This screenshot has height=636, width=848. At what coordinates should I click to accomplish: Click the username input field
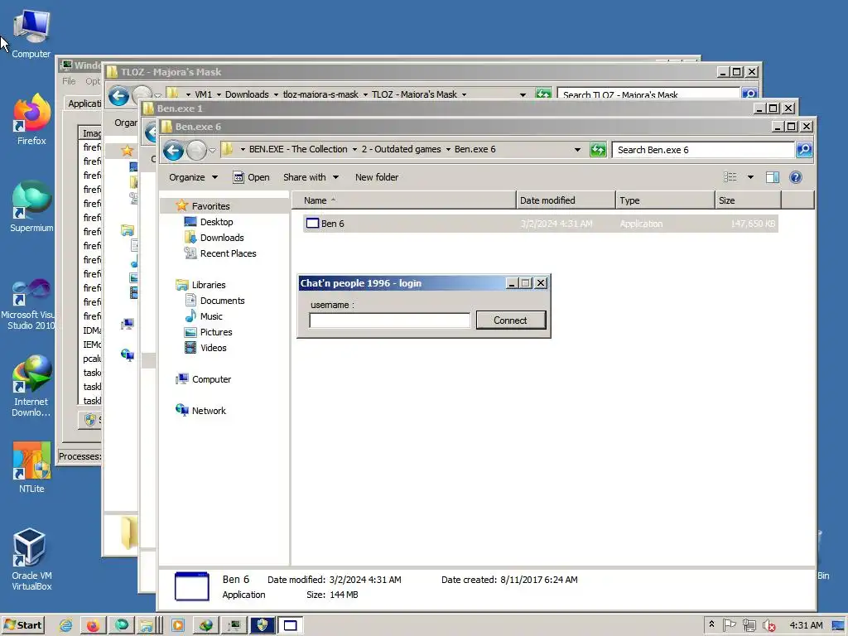pos(389,320)
